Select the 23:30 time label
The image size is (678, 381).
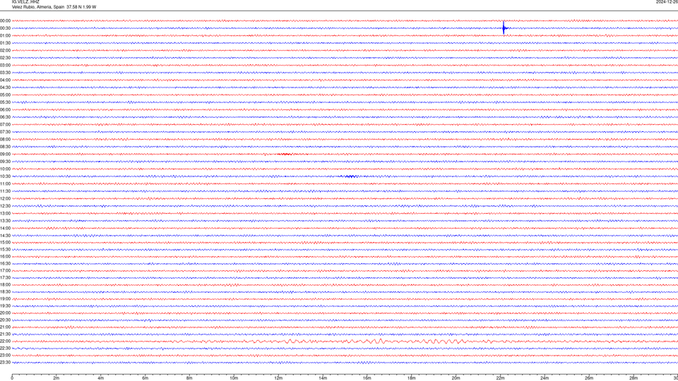tap(5, 363)
